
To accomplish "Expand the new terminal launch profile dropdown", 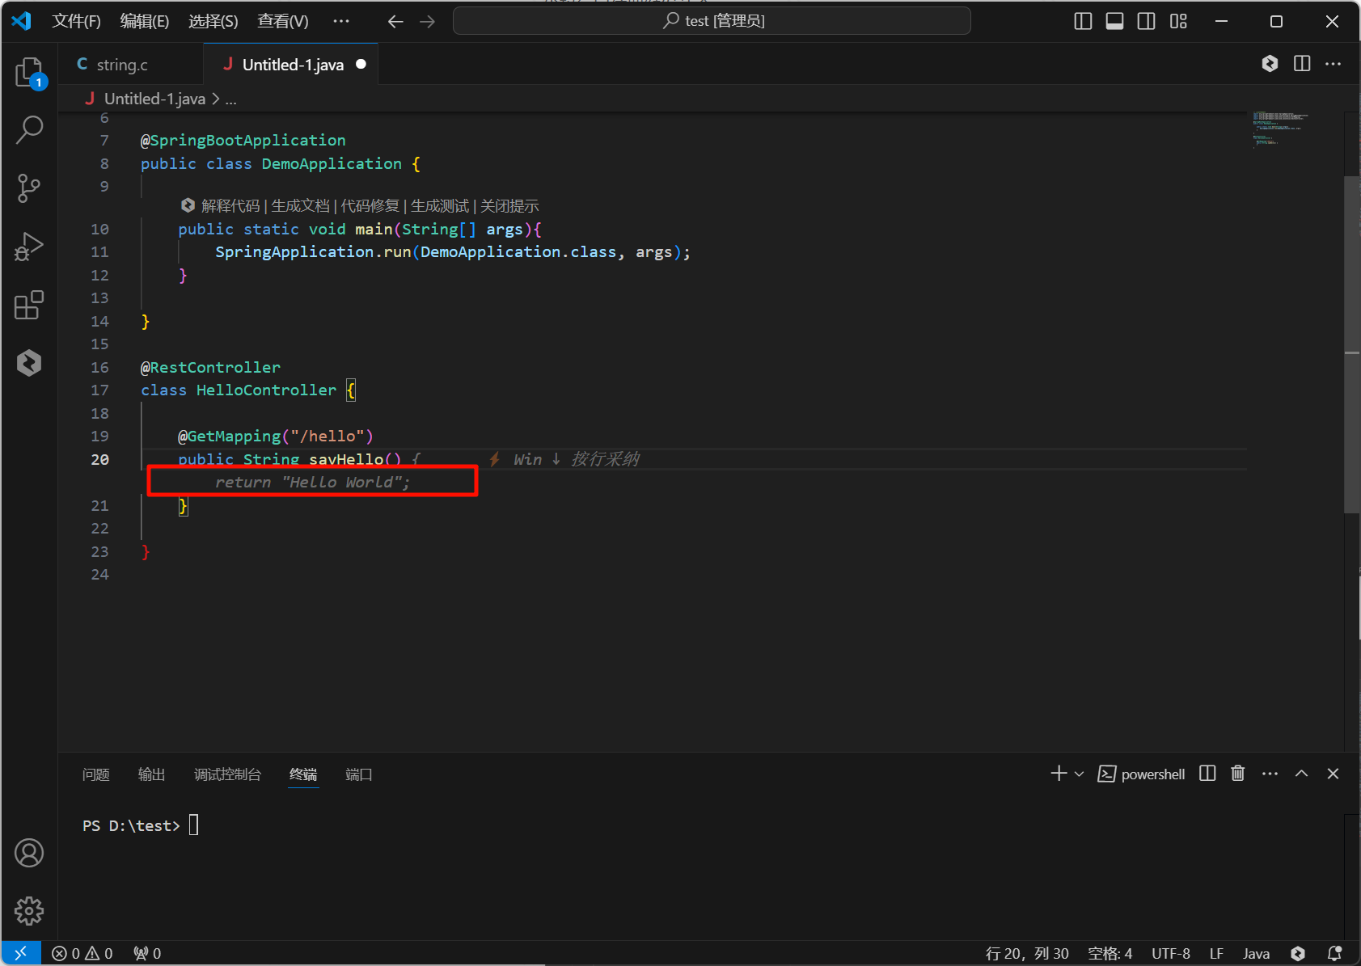I will [1079, 774].
